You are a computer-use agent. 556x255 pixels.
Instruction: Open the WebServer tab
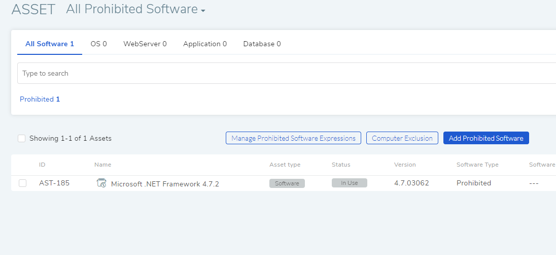coord(145,44)
